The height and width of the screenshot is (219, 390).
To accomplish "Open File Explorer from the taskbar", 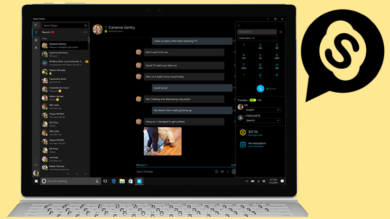I will tap(122, 181).
